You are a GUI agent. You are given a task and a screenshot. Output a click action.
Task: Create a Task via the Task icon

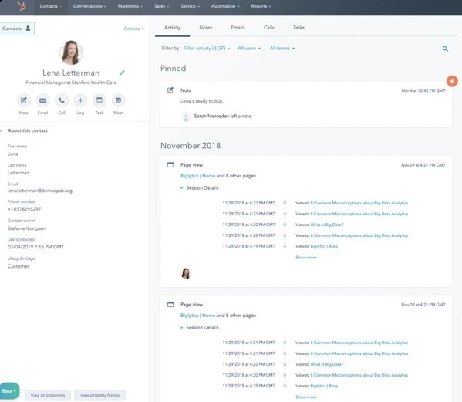click(x=99, y=100)
